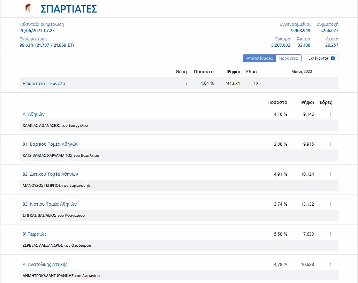Click the Ψήφοι column header in summary
Image resolution: width=358 pixels, height=283 pixels.
pyautogui.click(x=233, y=71)
